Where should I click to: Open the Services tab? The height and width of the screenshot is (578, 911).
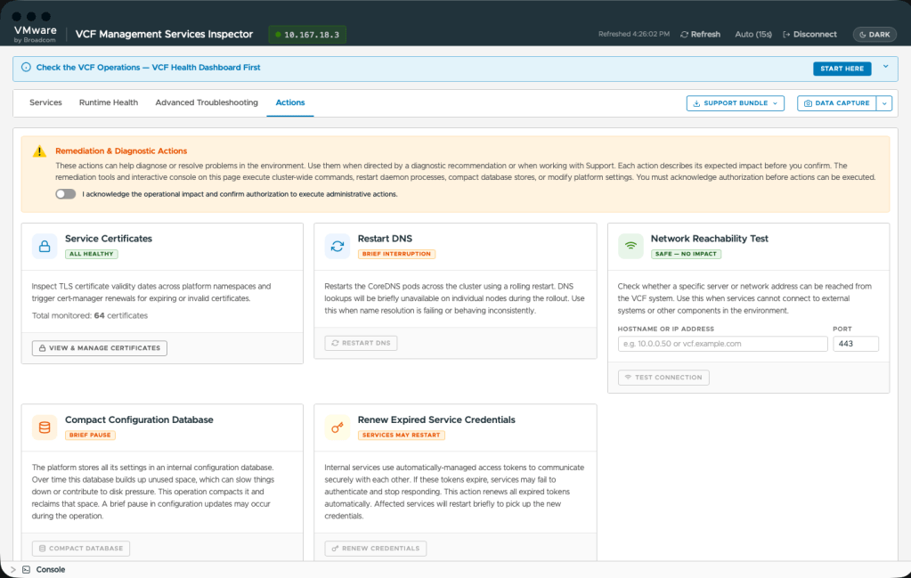click(45, 102)
